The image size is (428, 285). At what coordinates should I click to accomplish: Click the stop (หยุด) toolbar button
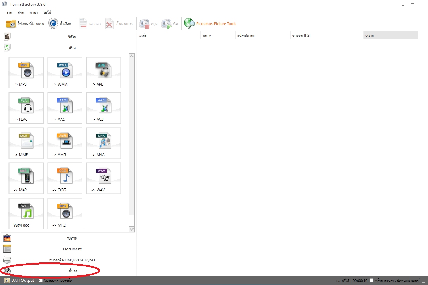click(148, 24)
